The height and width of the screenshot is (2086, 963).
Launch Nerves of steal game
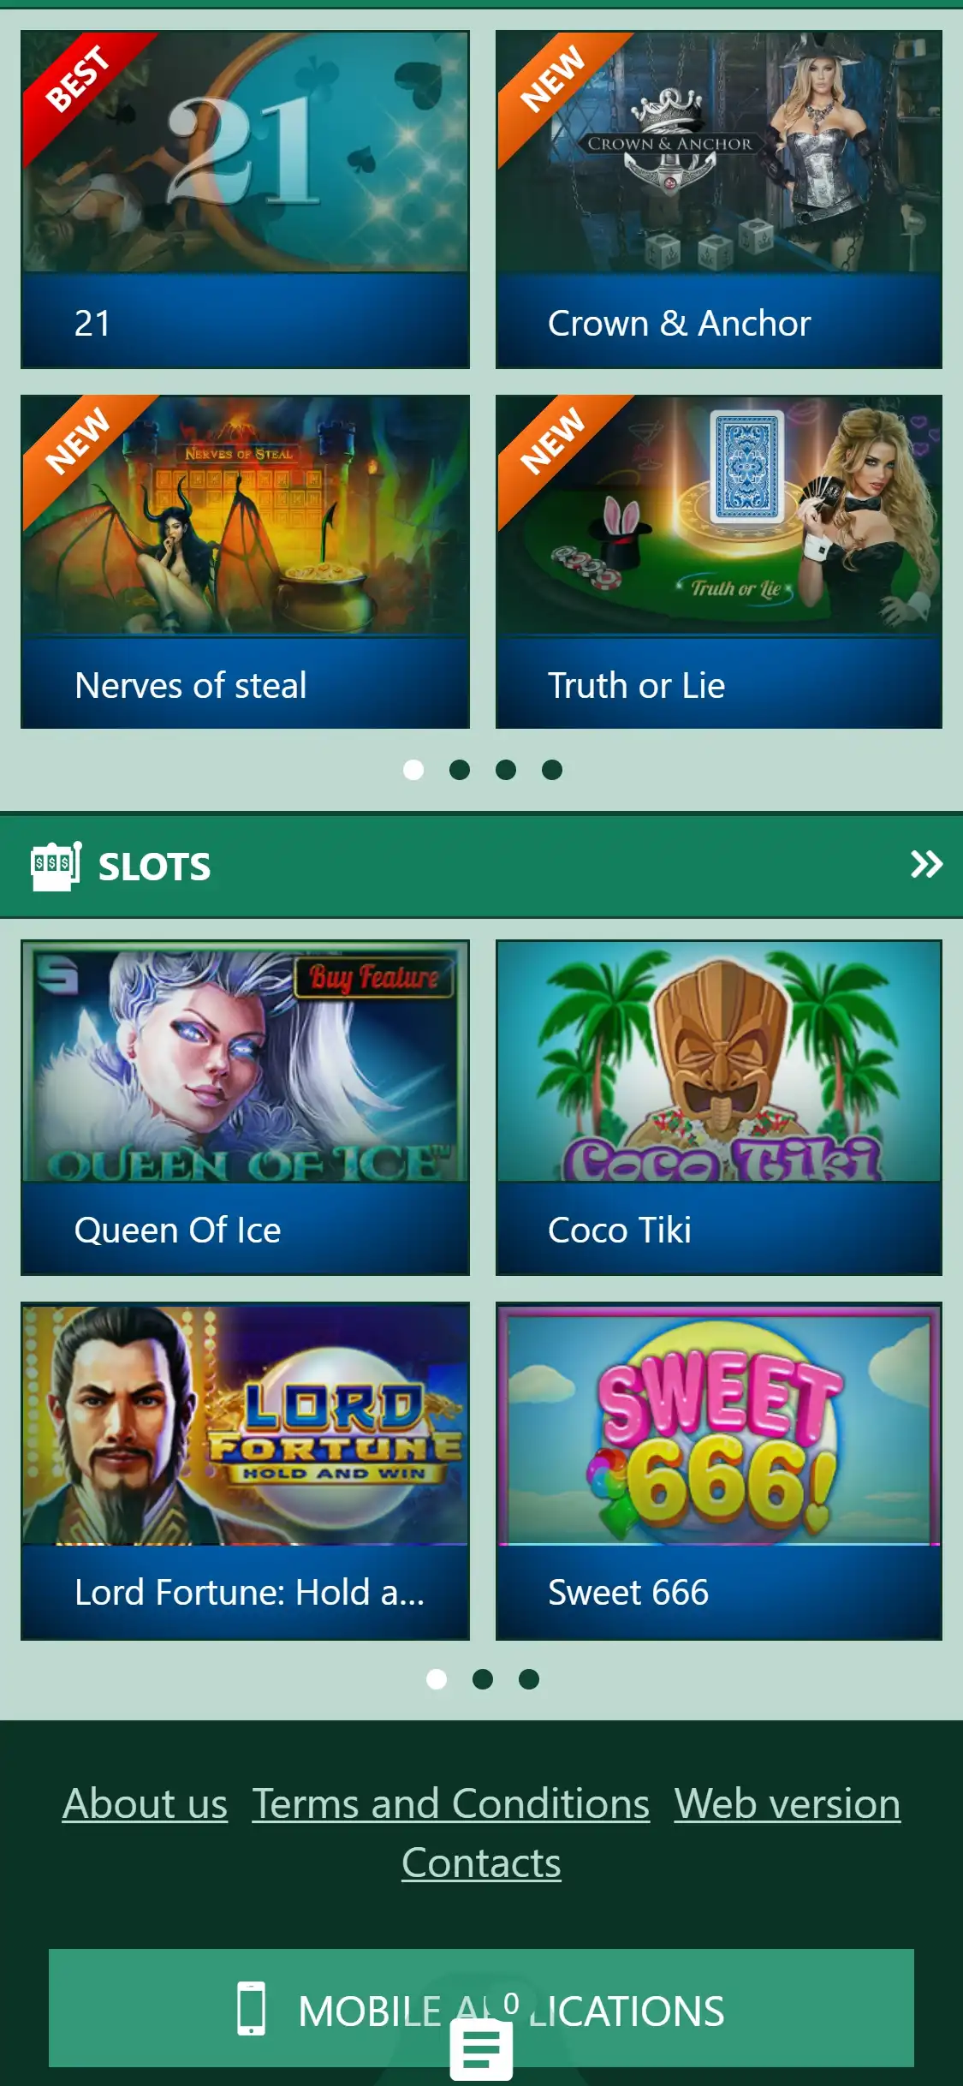coord(246,562)
